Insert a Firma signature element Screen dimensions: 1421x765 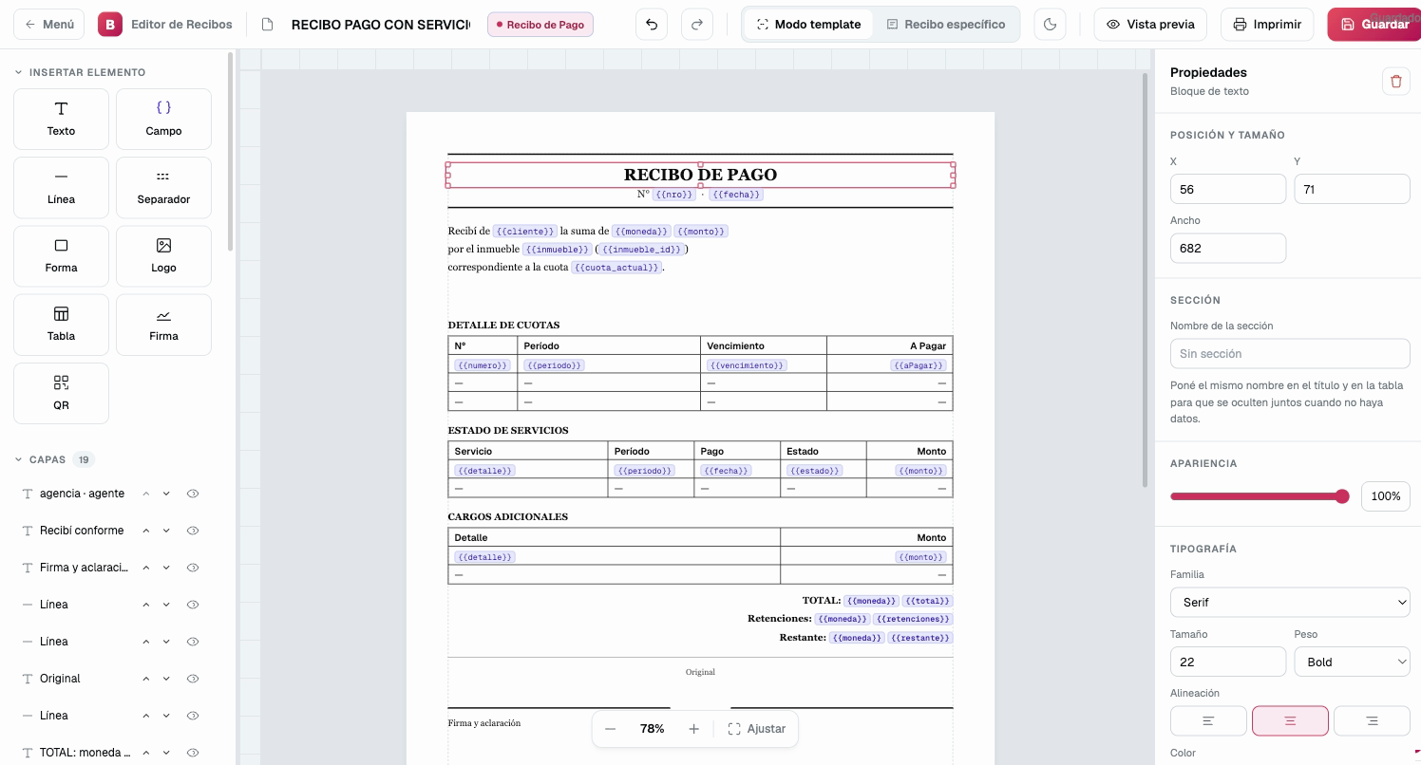coord(163,325)
